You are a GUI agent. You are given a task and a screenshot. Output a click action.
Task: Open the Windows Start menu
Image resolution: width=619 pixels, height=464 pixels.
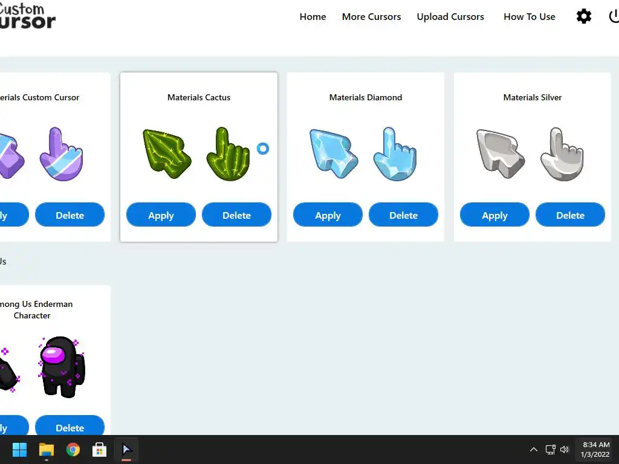[x=19, y=449]
